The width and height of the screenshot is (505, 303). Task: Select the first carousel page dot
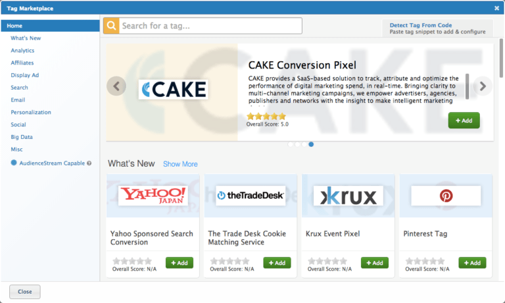coord(291,144)
